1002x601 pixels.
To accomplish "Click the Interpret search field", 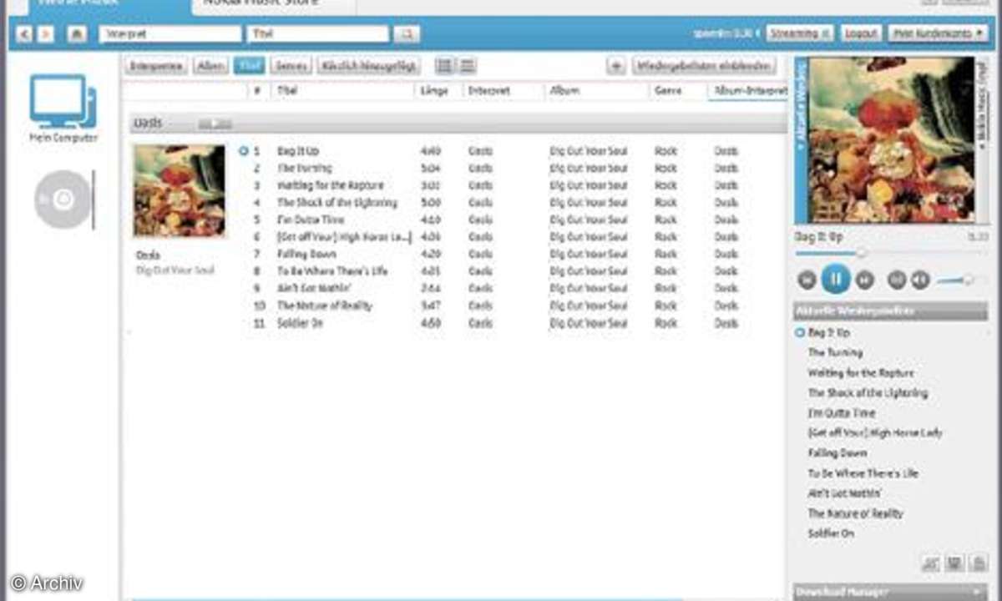I will tap(170, 34).
